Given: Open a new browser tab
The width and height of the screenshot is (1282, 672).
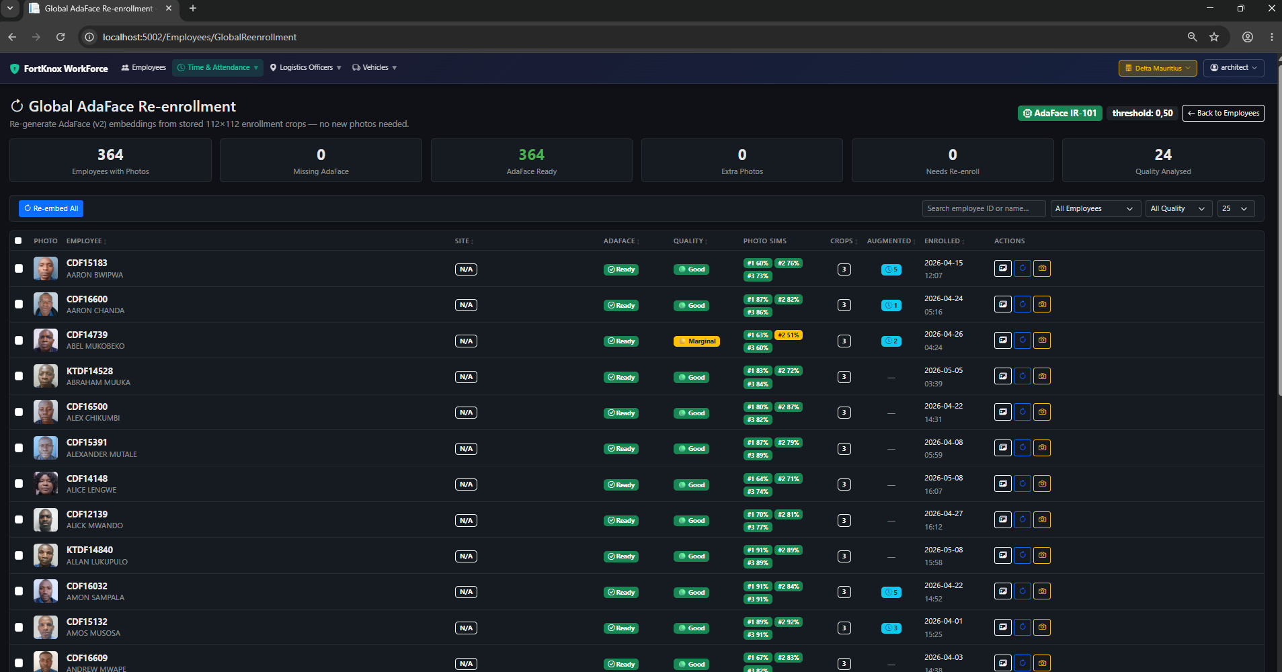Looking at the screenshot, I should tap(193, 8).
